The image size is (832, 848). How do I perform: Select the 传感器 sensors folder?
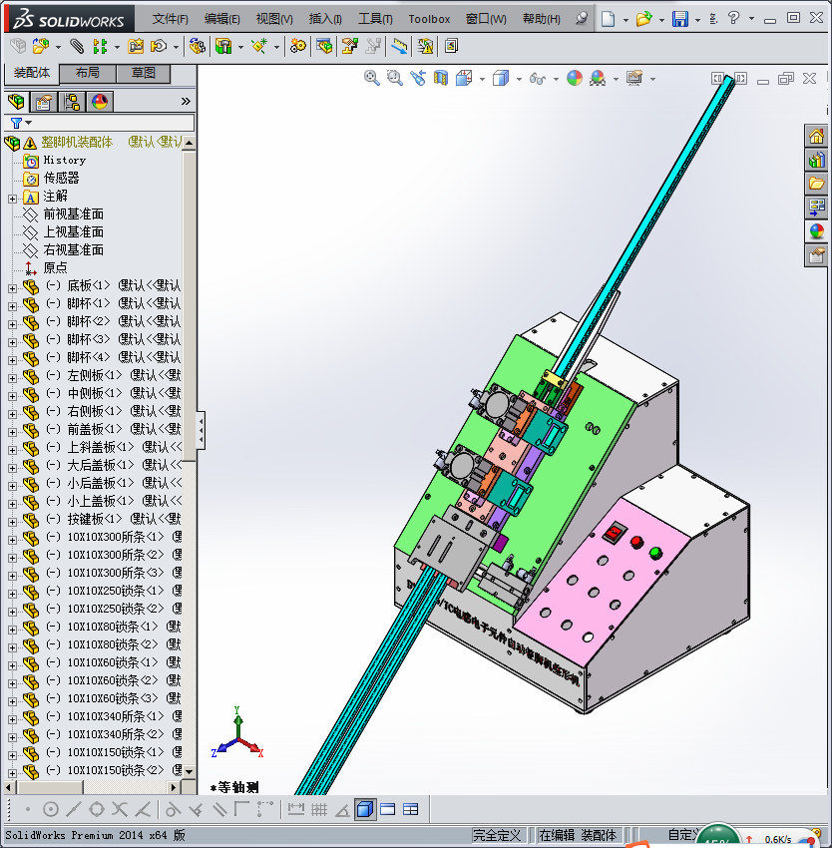tap(61, 178)
